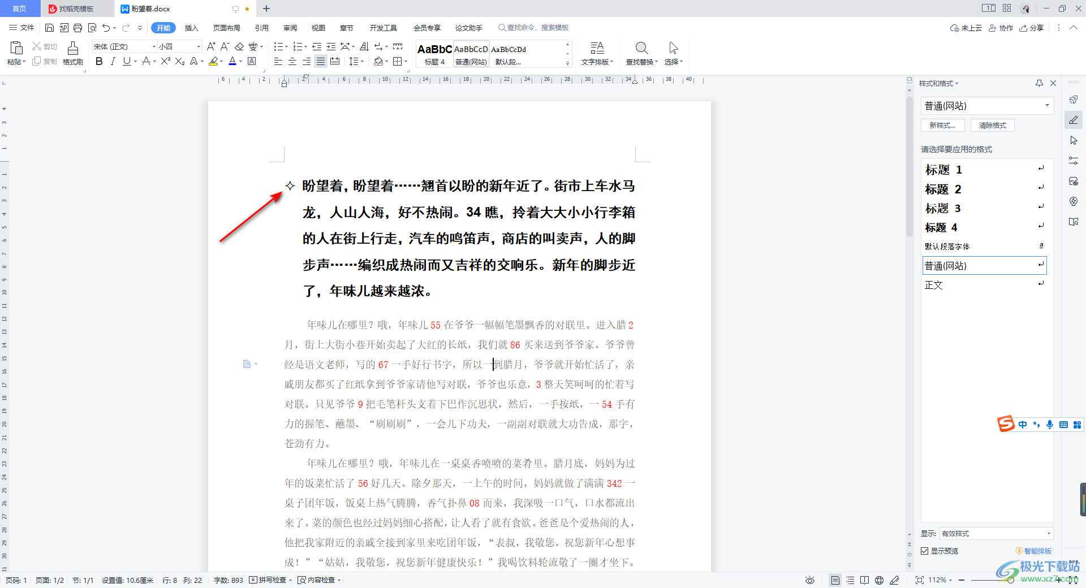Click the New Style button

(942, 126)
